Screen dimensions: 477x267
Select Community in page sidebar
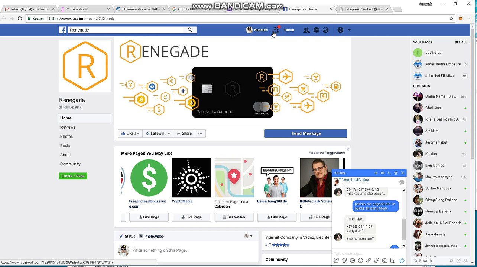70,164
